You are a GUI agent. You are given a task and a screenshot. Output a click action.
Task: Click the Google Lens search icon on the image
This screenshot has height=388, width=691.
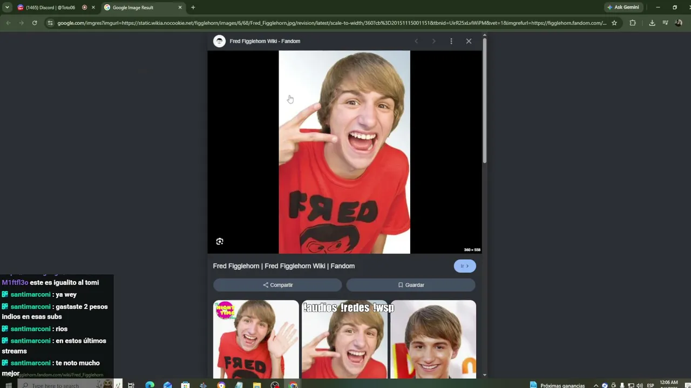(x=220, y=241)
